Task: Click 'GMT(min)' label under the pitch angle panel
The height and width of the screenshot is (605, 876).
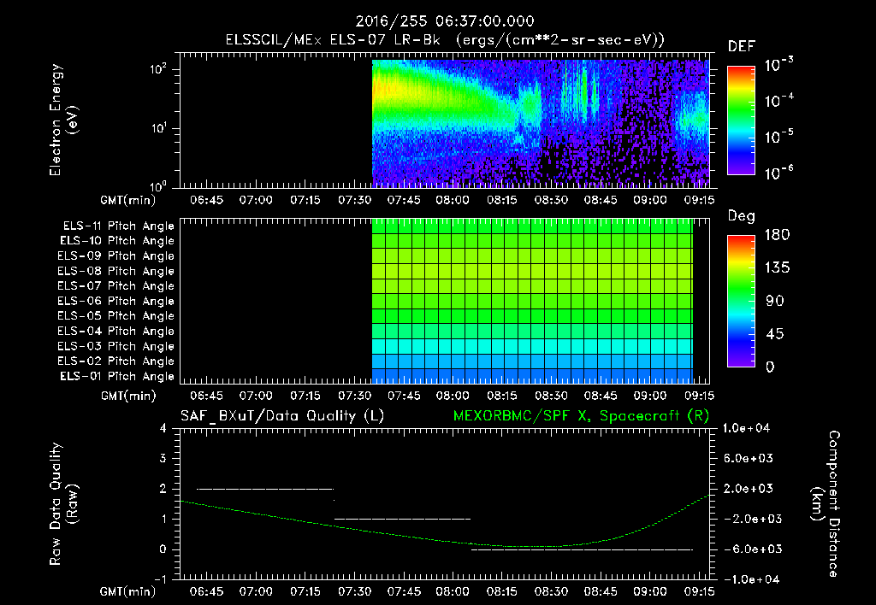Action: point(128,396)
